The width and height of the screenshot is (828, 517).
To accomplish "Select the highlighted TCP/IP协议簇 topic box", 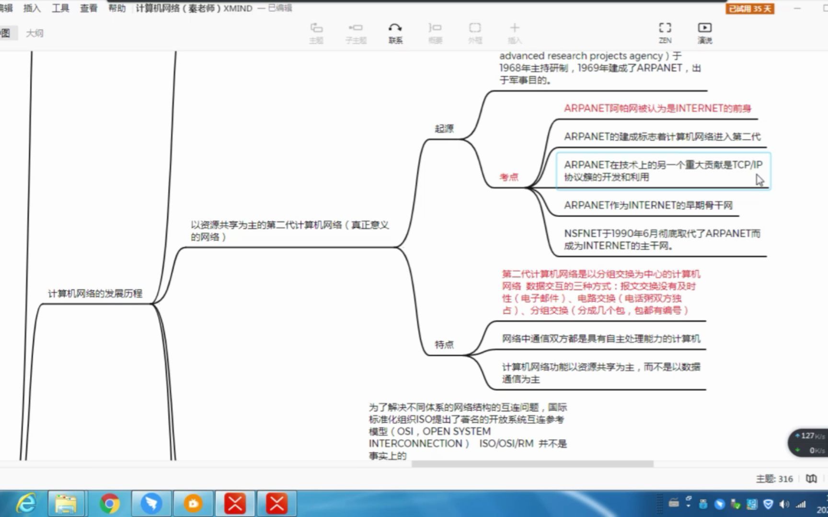I will click(663, 171).
